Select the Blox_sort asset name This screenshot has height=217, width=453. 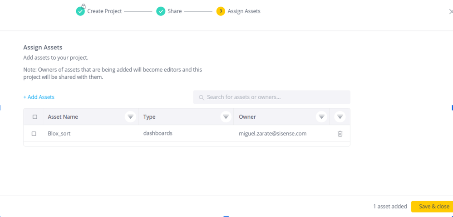pos(59,134)
